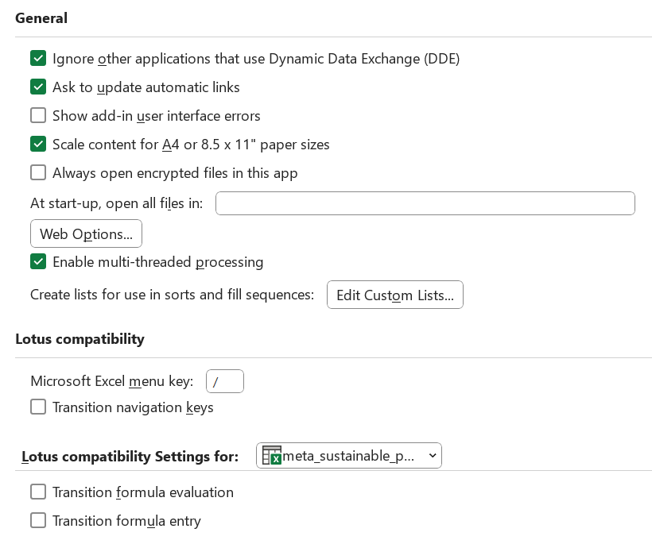Click the Lotus compatibility section heading
Image resolution: width=652 pixels, height=544 pixels.
80,339
